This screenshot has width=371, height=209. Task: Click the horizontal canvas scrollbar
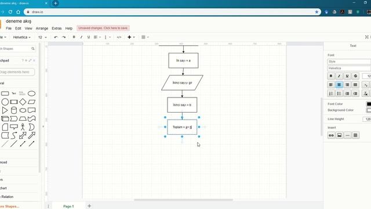pyautogui.click(x=183, y=200)
